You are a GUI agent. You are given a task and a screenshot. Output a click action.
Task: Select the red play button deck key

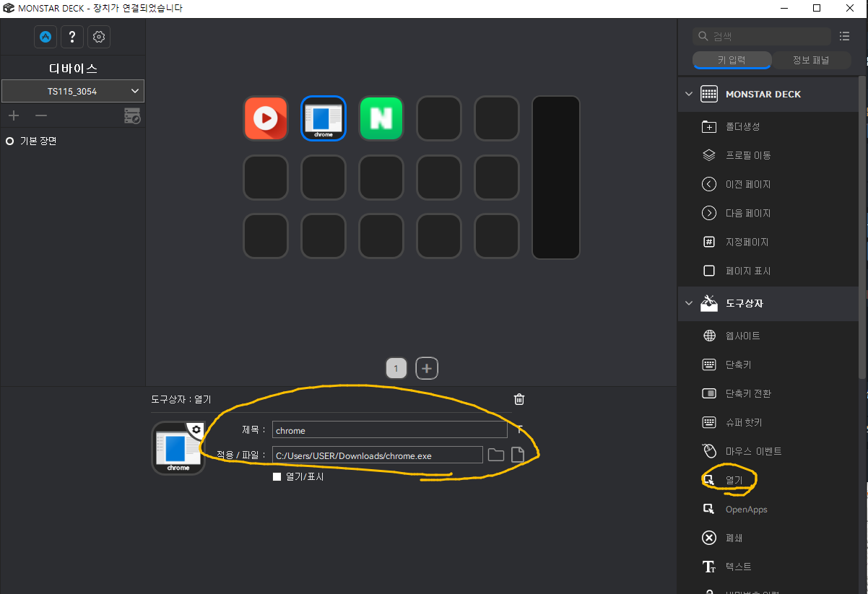coord(266,118)
